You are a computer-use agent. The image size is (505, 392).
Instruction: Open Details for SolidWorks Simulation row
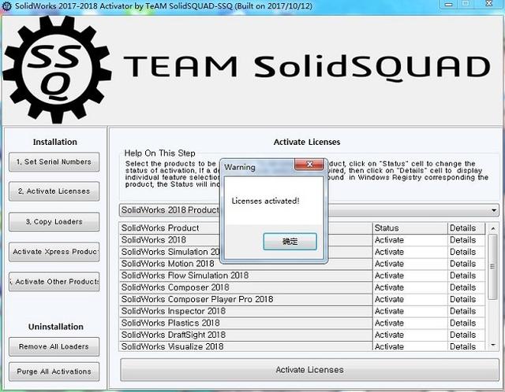466,252
